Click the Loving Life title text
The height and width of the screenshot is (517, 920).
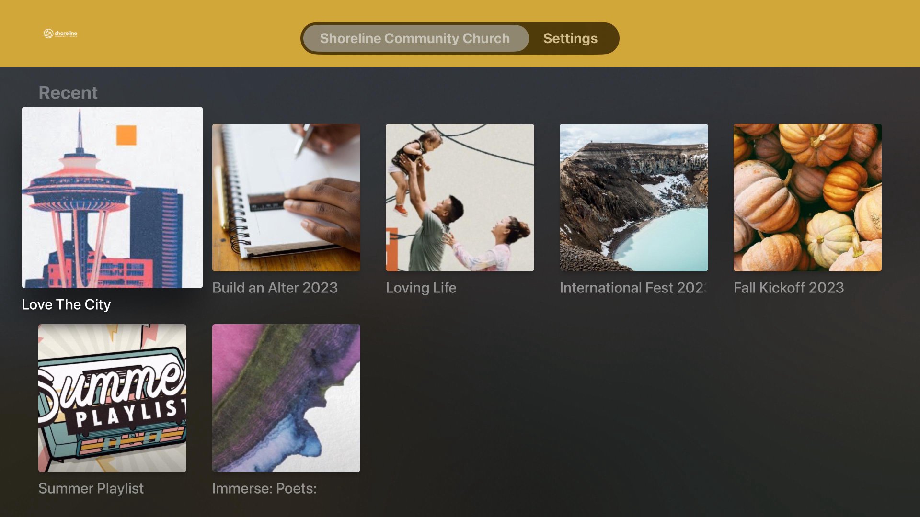421,288
